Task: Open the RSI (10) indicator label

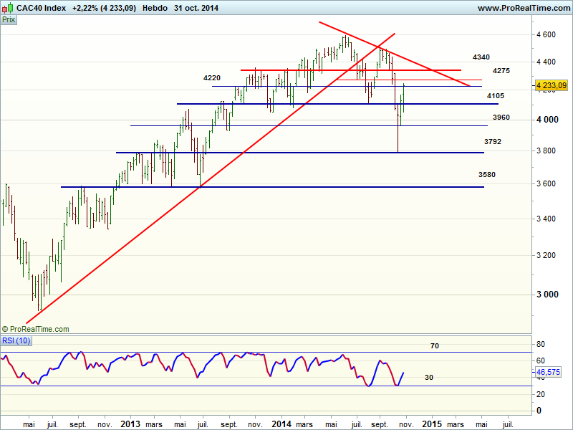Action: (17, 340)
